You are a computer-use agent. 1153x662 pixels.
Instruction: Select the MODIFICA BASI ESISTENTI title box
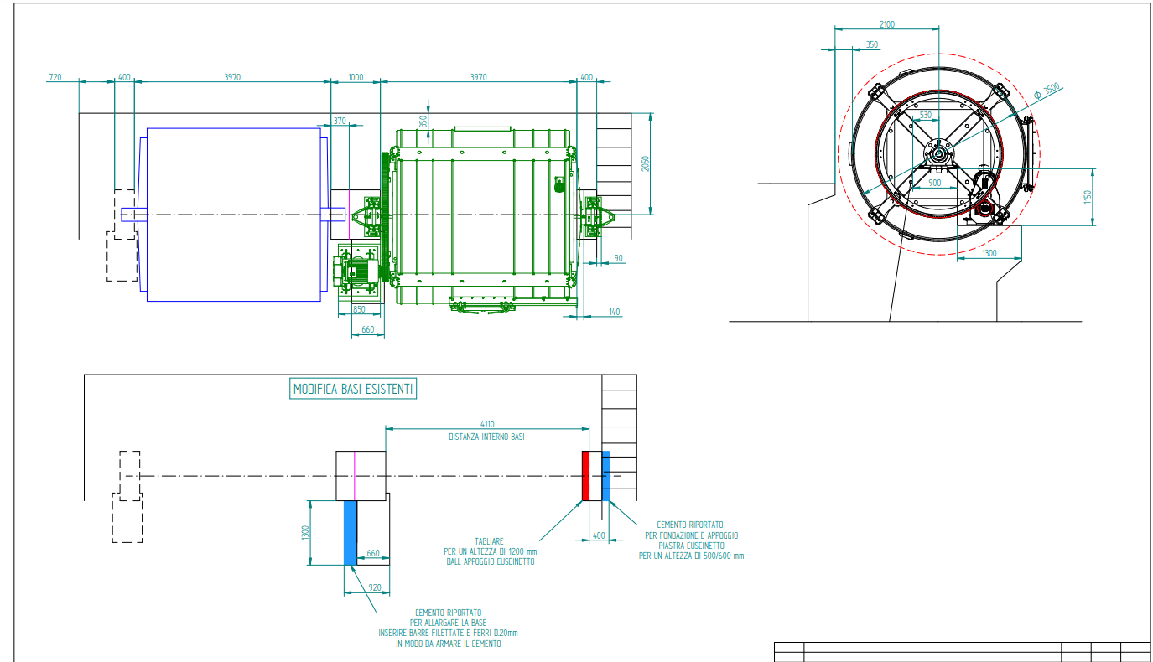click(x=353, y=389)
